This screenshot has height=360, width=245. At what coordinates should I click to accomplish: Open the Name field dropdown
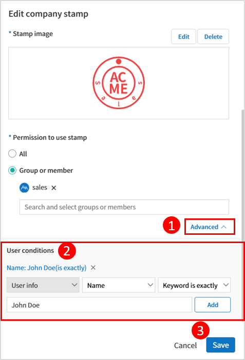(x=119, y=285)
